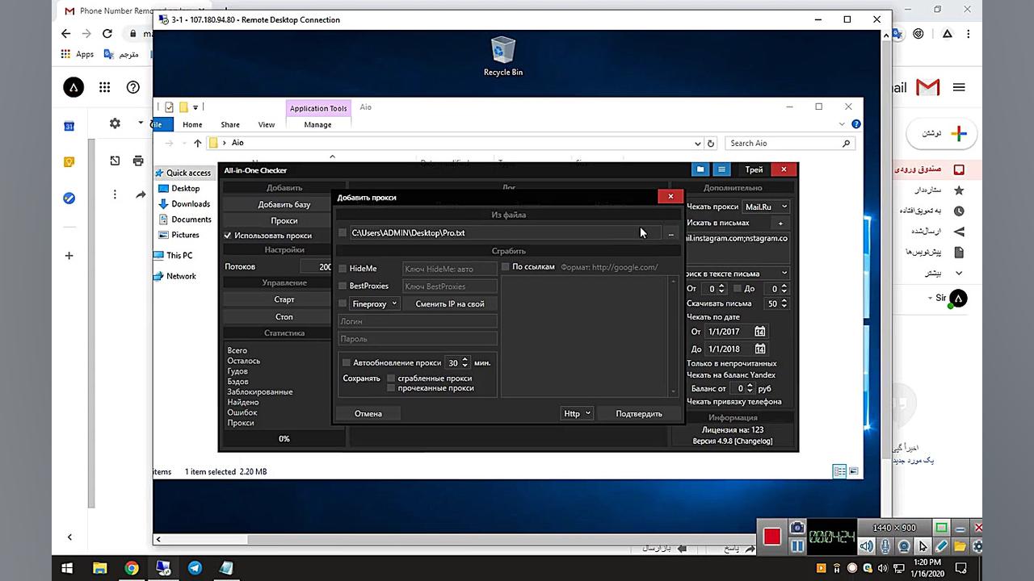Screen dimensions: 1034x581
Task: Open Google apps grid in Gmail
Action: point(104,87)
